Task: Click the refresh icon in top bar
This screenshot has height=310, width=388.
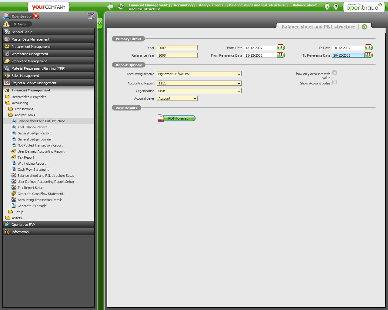Action: 121,7
